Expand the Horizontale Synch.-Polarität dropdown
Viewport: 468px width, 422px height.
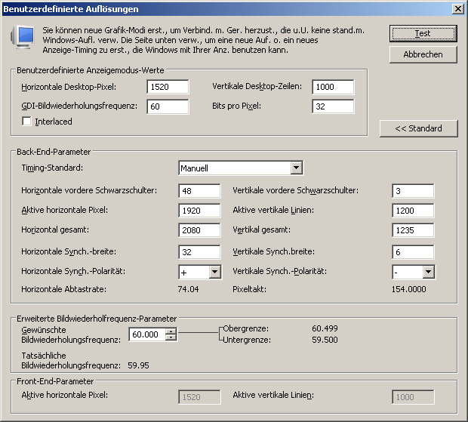(214, 272)
